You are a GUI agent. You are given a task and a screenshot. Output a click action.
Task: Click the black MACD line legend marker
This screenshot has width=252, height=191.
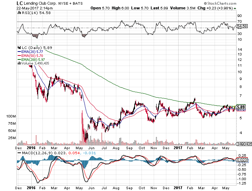[x=19, y=153]
